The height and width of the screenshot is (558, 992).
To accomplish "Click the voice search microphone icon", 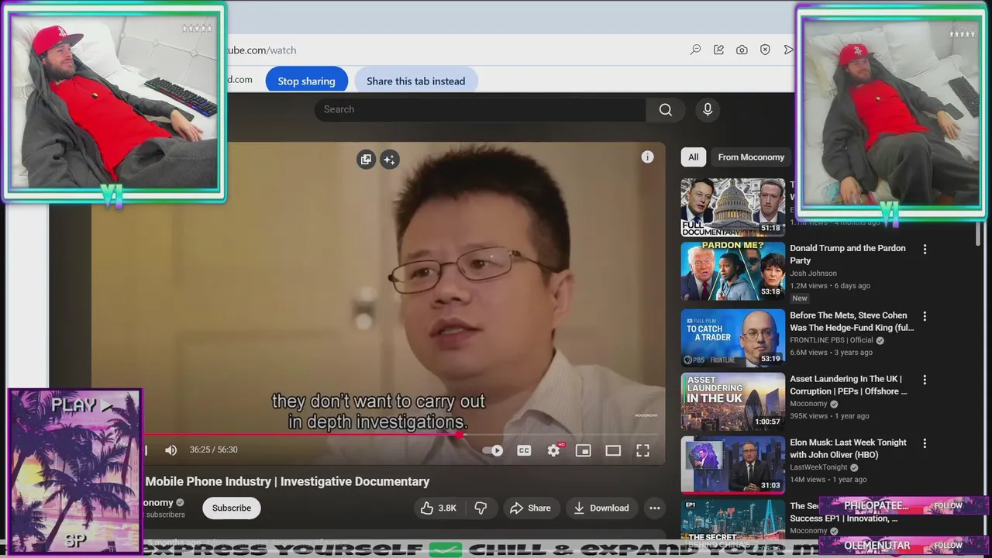I will click(708, 109).
